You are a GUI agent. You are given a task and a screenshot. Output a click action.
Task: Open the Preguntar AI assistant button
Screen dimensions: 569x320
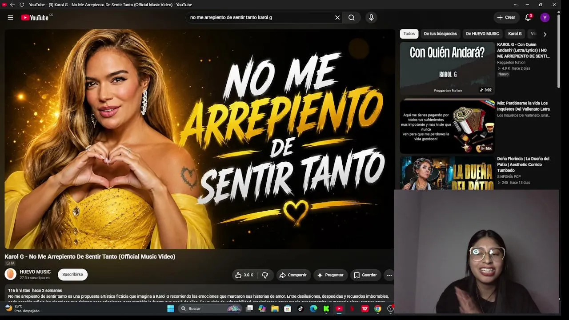pos(330,275)
